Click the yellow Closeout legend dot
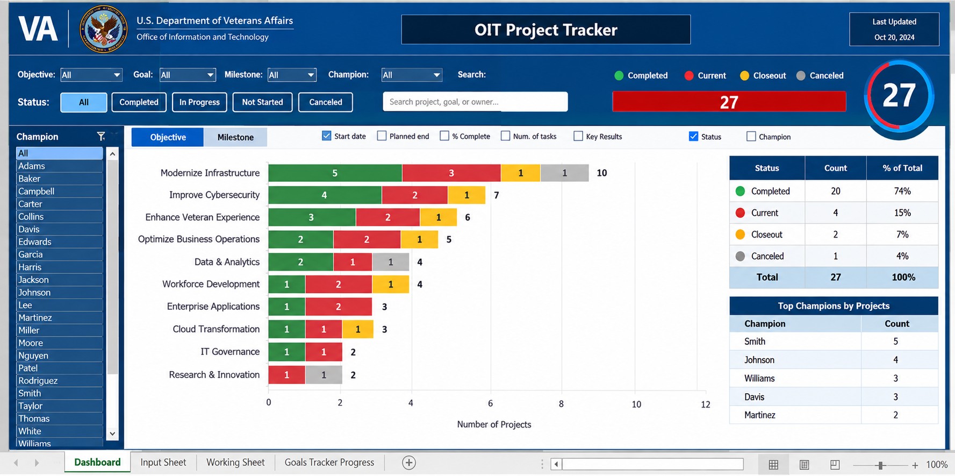The width and height of the screenshot is (955, 476). coord(744,76)
